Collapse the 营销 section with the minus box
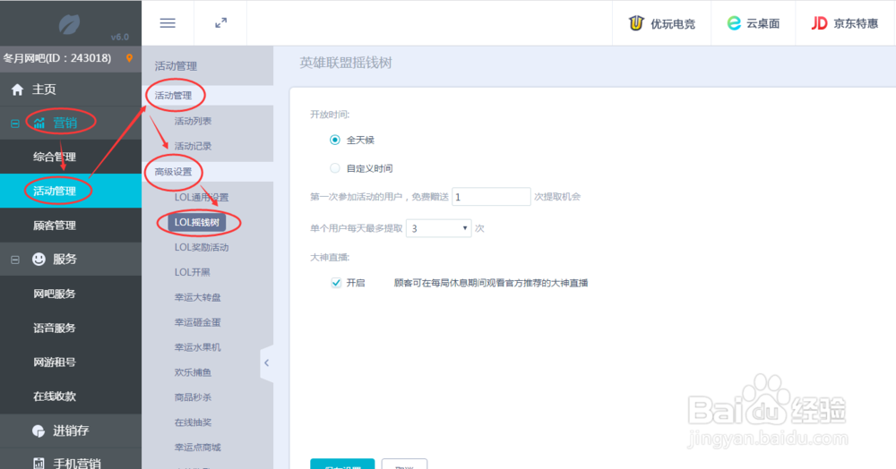 pyautogui.click(x=15, y=124)
